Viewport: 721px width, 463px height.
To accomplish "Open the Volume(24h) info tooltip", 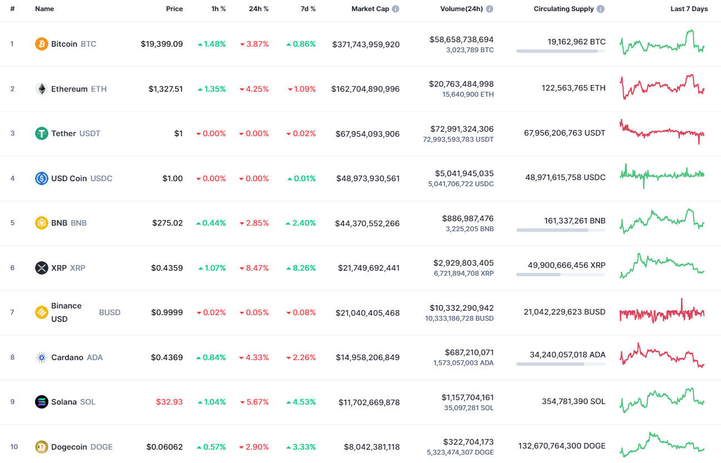I will [x=489, y=8].
